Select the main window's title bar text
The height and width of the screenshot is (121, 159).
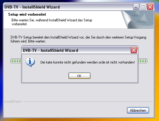(x=32, y=7)
